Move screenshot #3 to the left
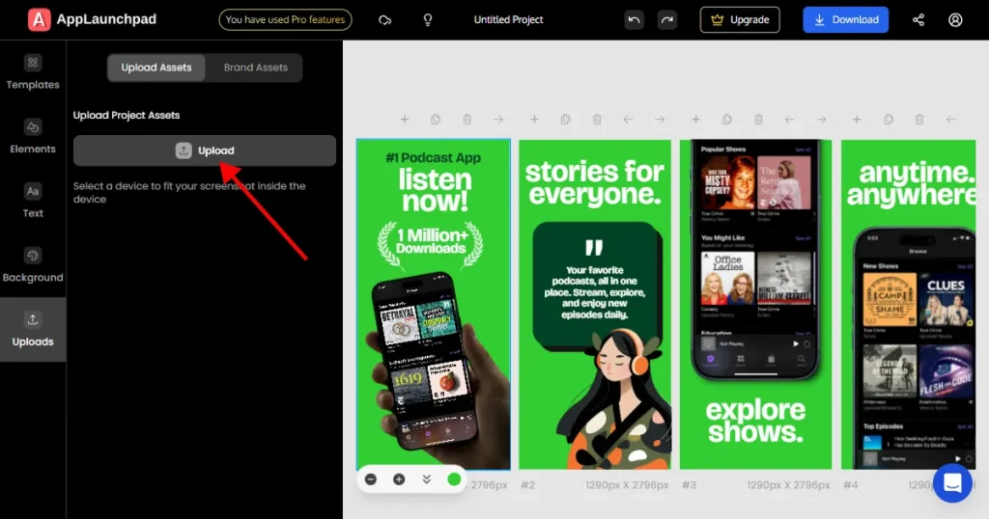 (790, 119)
